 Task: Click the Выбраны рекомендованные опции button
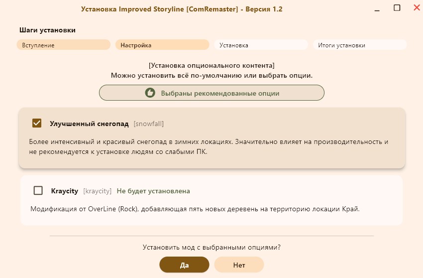pos(211,93)
